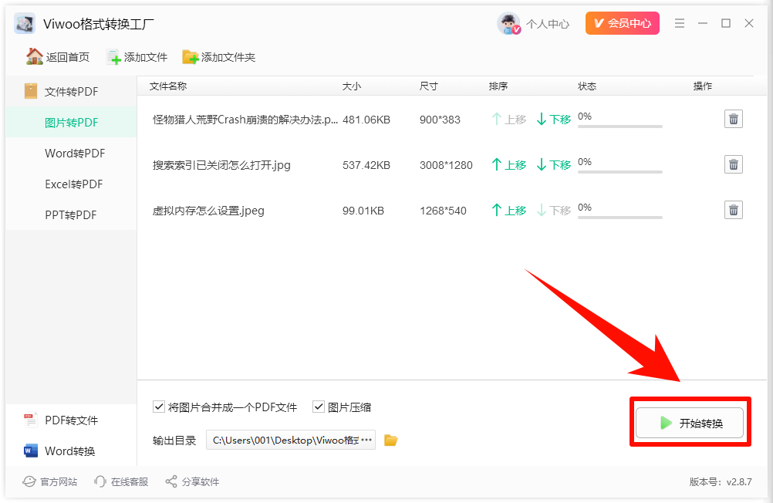Viewport: 773px width, 503px height.
Task: Click the 开始转换 start button
Action: coord(689,423)
